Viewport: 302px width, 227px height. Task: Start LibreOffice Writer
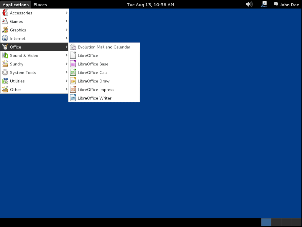[x=104, y=98]
